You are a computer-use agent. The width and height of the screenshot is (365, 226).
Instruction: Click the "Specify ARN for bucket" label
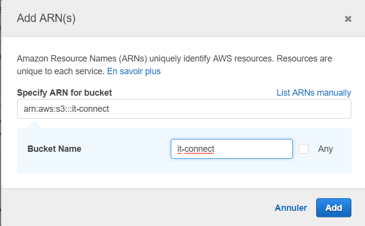tap(64, 93)
